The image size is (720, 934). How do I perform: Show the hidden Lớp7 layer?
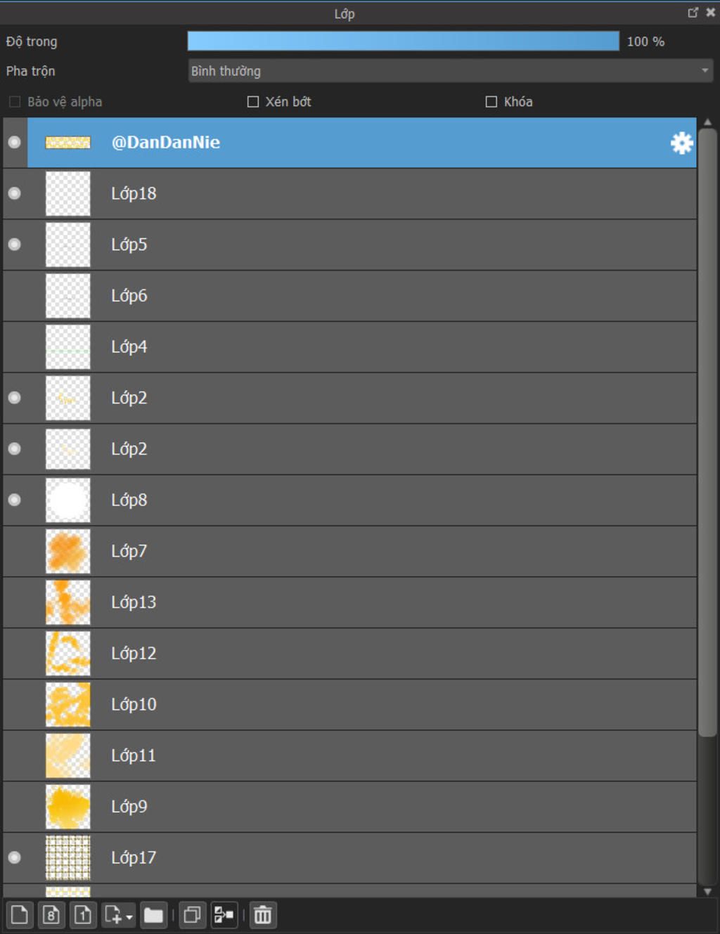point(14,551)
